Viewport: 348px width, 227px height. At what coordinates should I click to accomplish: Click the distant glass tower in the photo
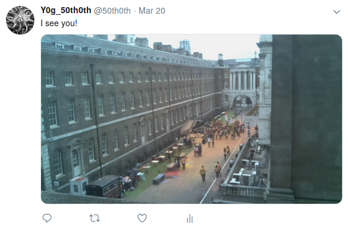tap(184, 45)
